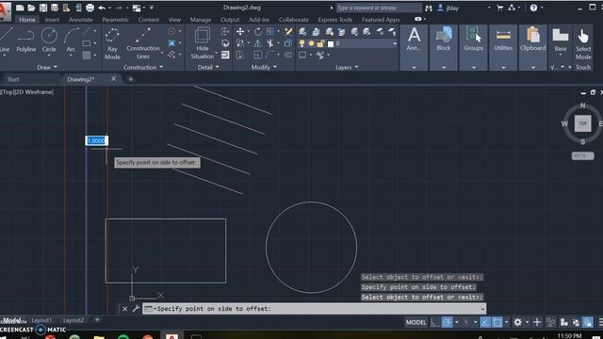Select the Polyline tool

25,40
